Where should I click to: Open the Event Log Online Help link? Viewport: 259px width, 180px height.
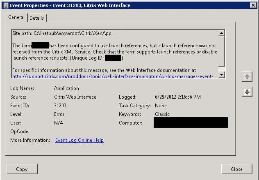[x=80, y=140]
